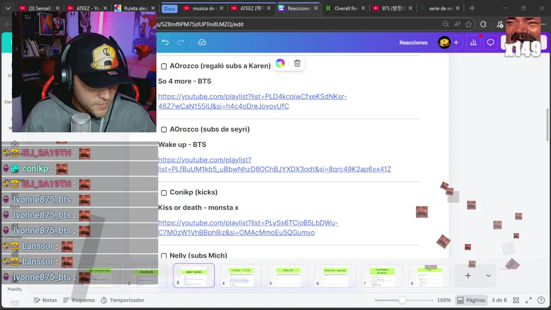Image resolution: width=551 pixels, height=310 pixels.
Task: Click the Reacciones document title
Action: click(x=413, y=43)
